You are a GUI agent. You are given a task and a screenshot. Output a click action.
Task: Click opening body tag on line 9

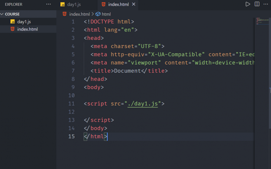pos(94,87)
